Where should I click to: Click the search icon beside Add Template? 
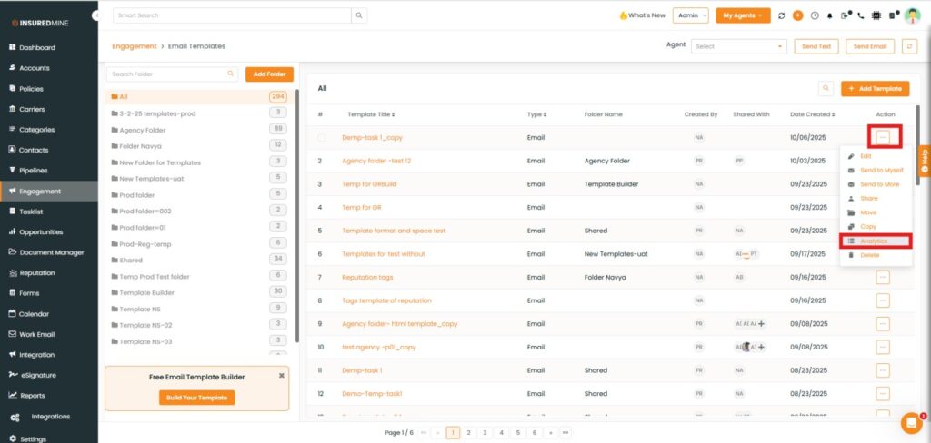click(x=826, y=88)
